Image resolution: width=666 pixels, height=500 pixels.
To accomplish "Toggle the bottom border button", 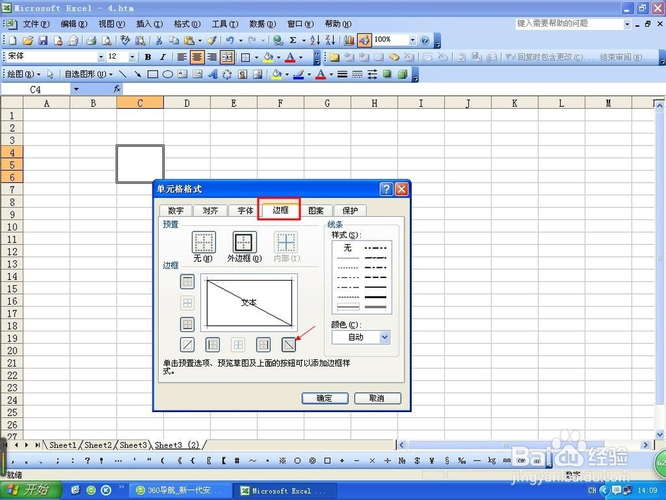I will [187, 324].
